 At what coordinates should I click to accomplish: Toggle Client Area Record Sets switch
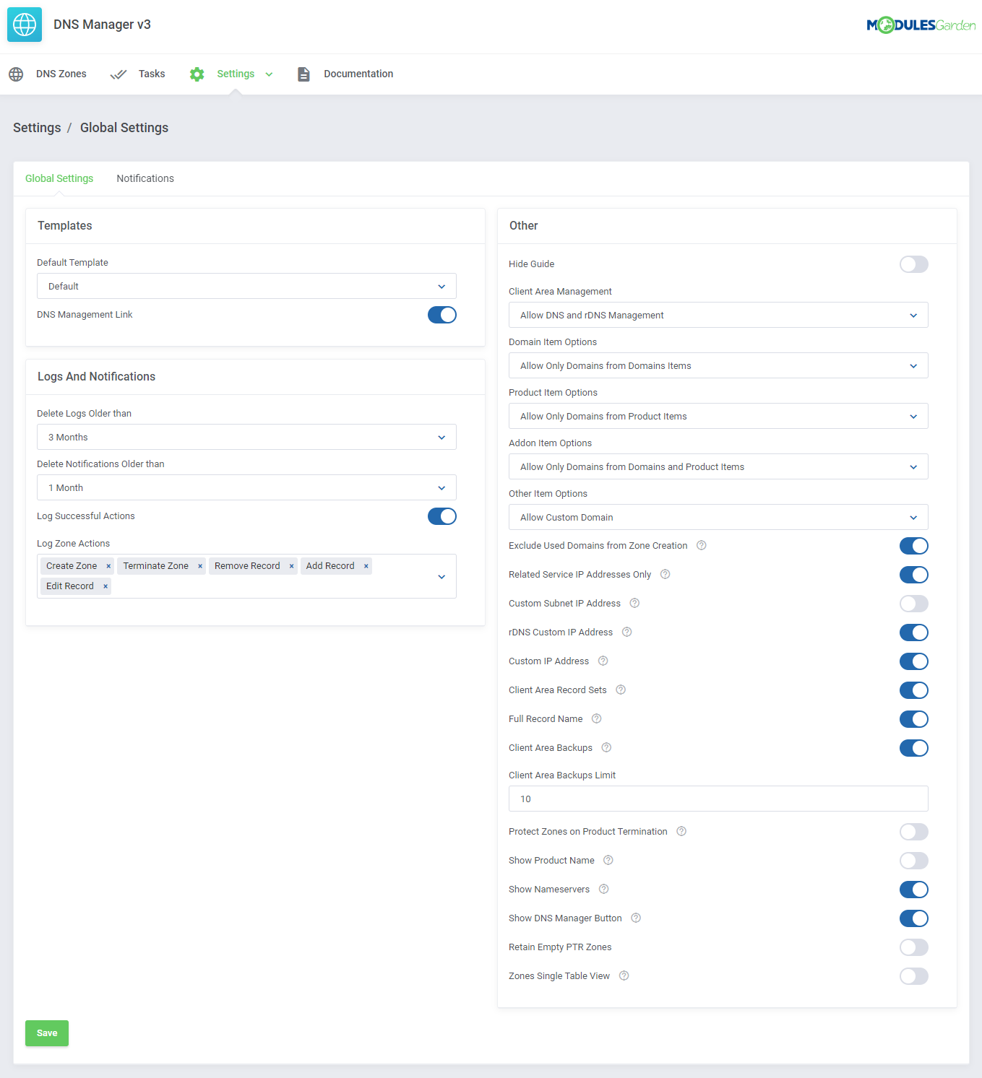pos(914,690)
